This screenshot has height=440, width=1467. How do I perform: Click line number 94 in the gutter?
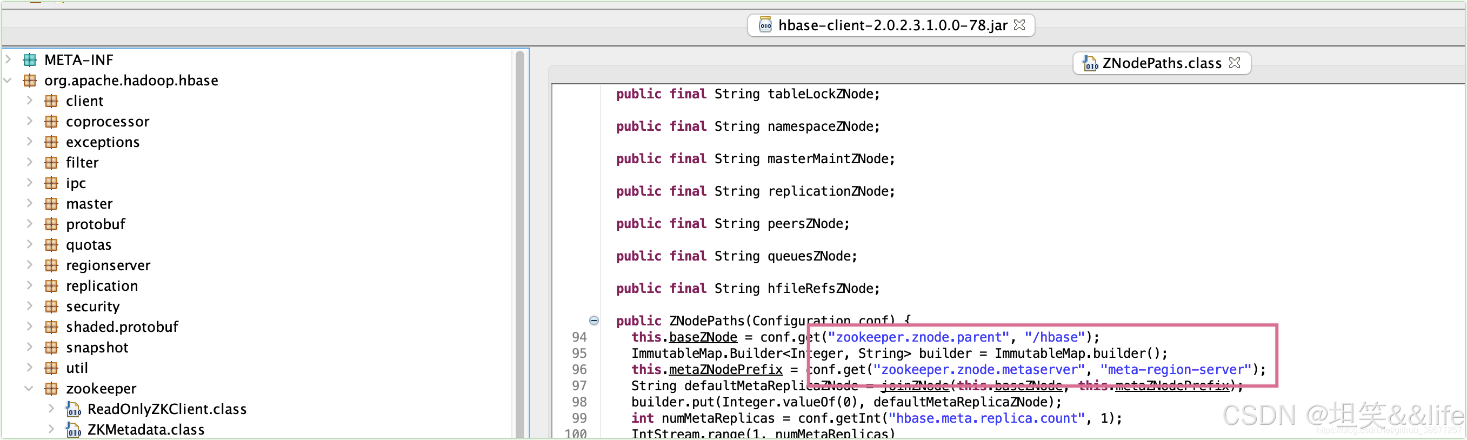pos(579,337)
